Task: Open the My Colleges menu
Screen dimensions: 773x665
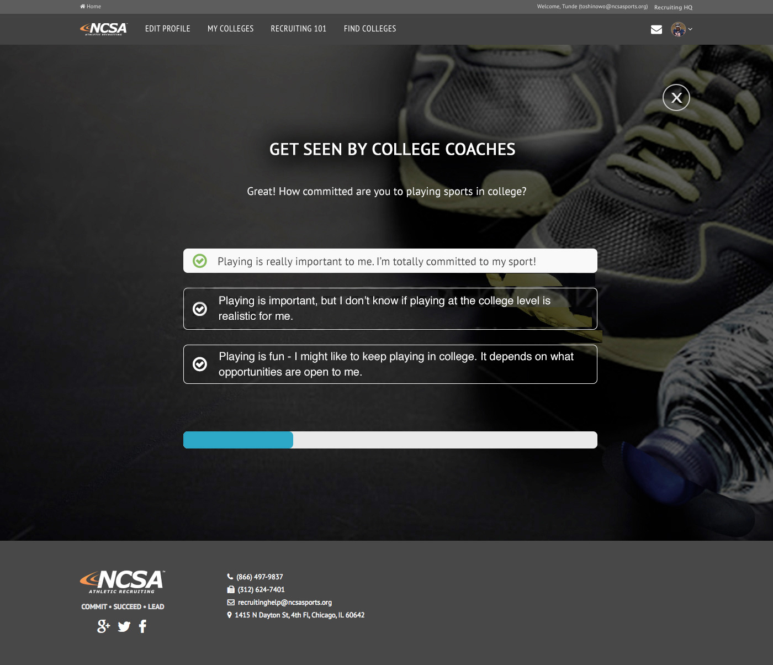Action: (x=231, y=29)
